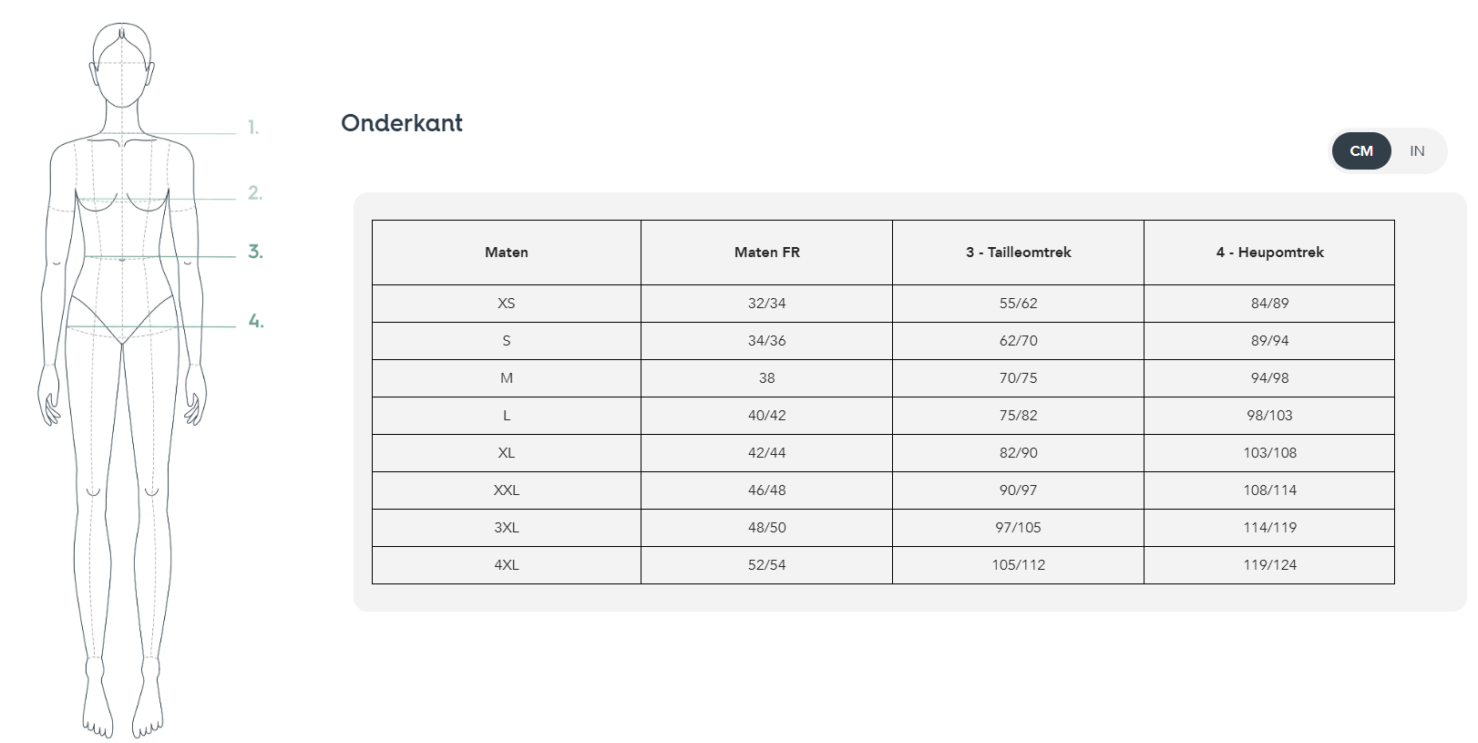Click the 4XL size cell
This screenshot has width=1478, height=743.
pyautogui.click(x=507, y=565)
